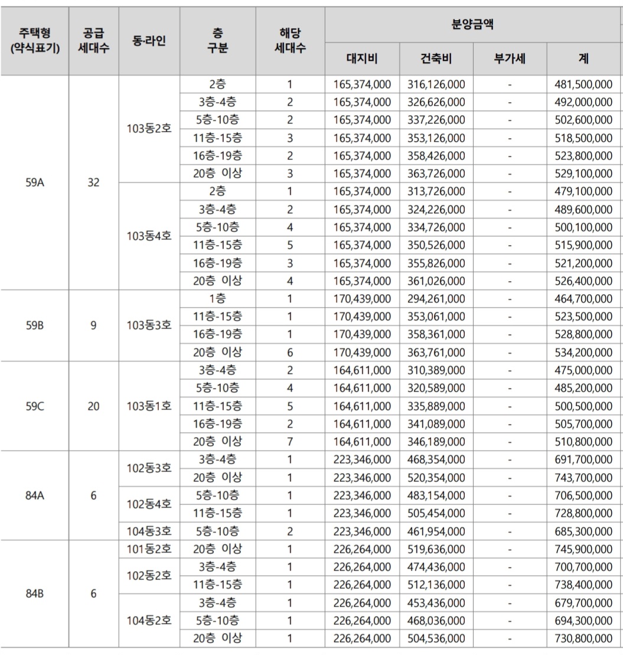Image resolution: width=623 pixels, height=655 pixels.
Task: Click the 층 구분 column header
Action: (x=217, y=41)
